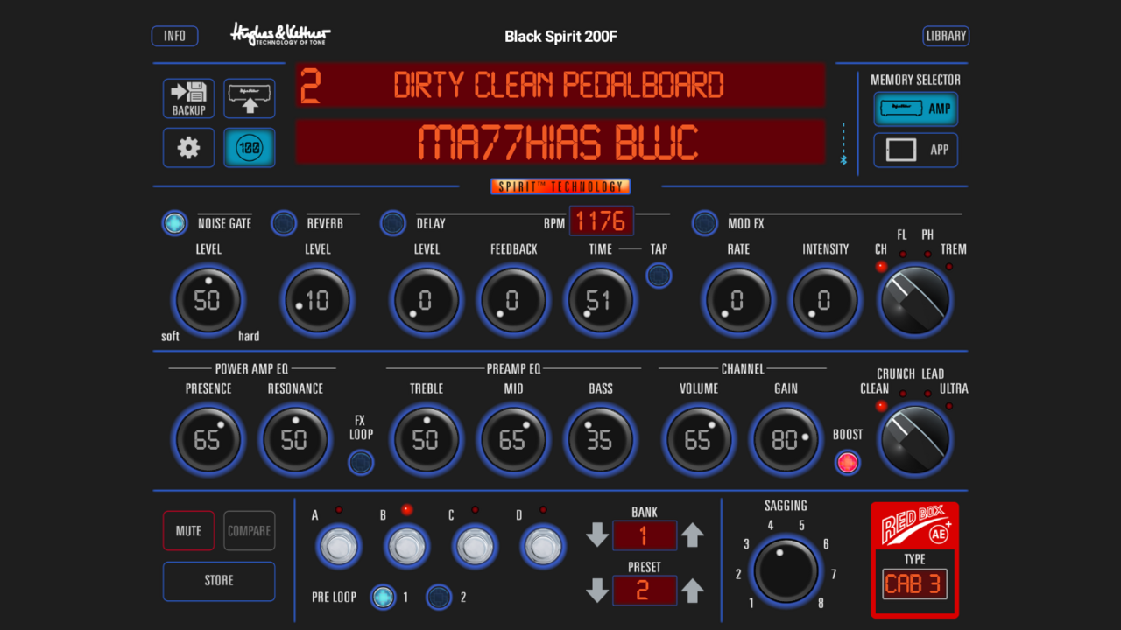Image resolution: width=1121 pixels, height=630 pixels.
Task: Open the INFO page
Action: point(175,36)
